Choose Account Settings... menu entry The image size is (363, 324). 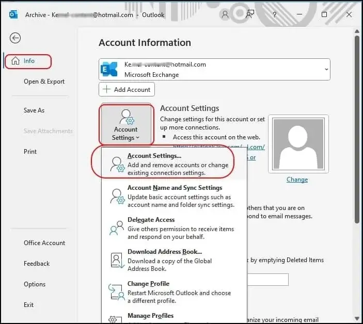click(x=174, y=164)
